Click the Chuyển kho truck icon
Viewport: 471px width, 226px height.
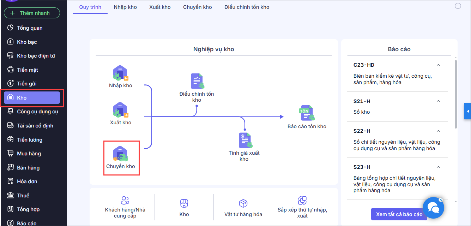[x=120, y=154]
